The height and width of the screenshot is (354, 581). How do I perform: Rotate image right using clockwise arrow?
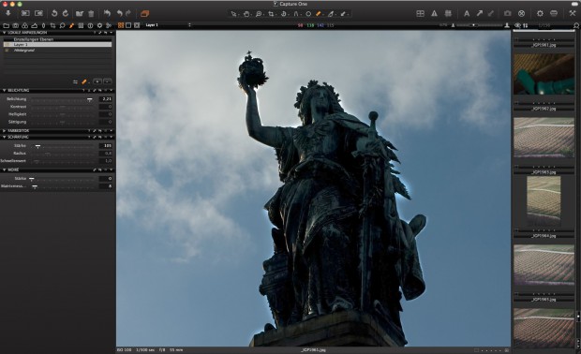pyautogui.click(x=66, y=13)
